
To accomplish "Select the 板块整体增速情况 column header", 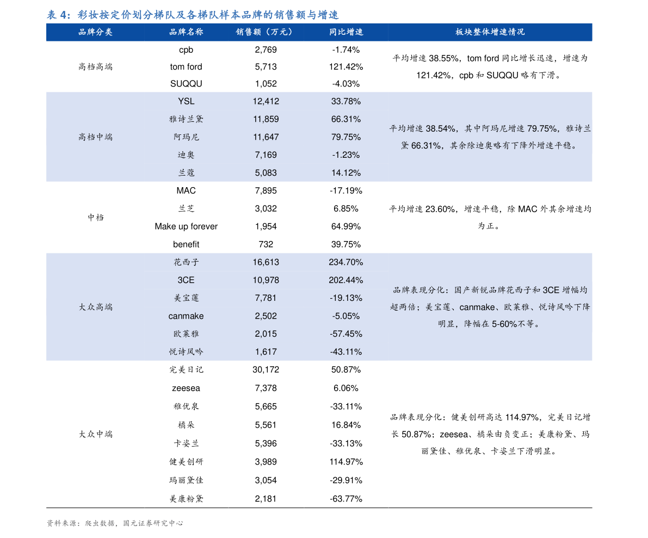I will (x=490, y=32).
